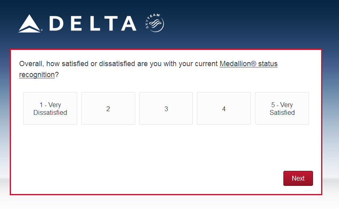Click the survey question text
The width and height of the screenshot is (339, 209).
119,64
